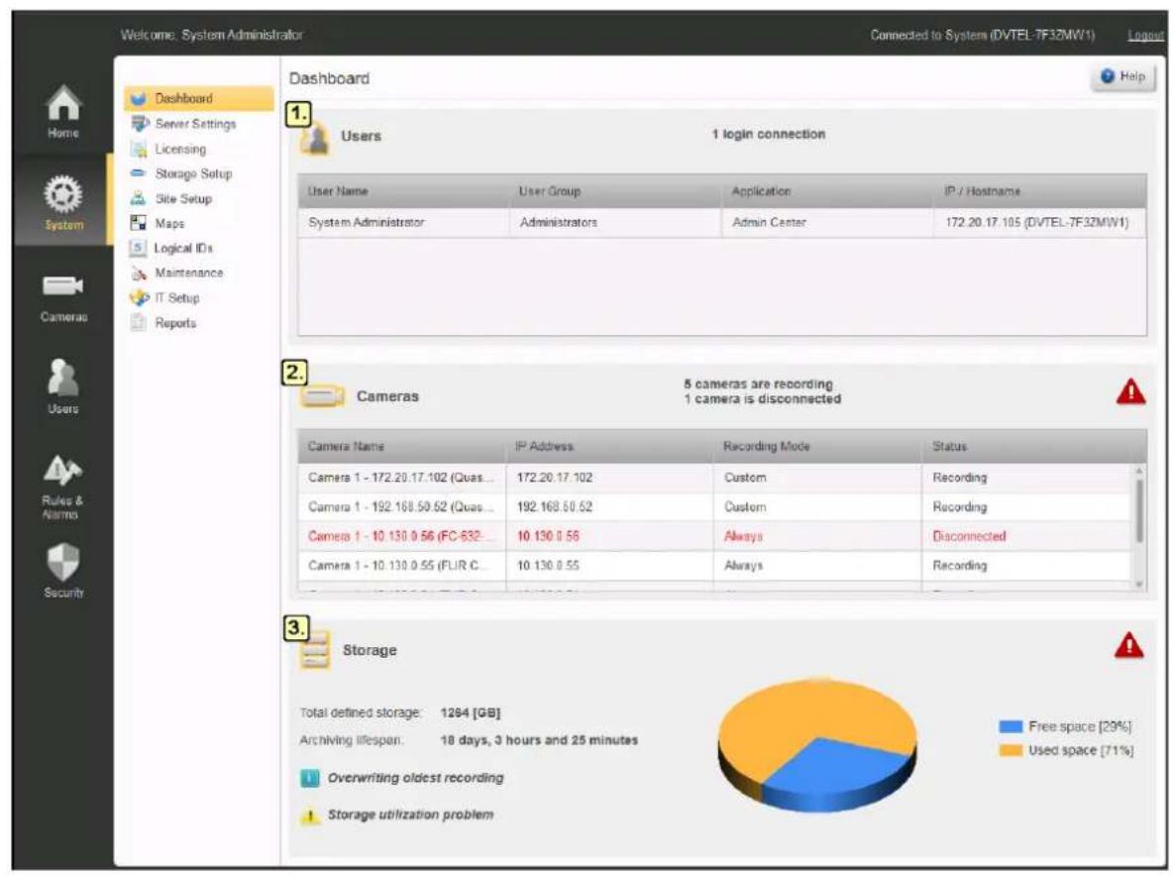Image resolution: width=1173 pixels, height=876 pixels.
Task: Click the Admin Center application cell
Action: pos(827,223)
